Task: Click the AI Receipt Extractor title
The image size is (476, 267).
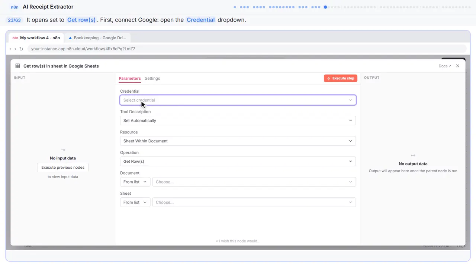Action: tap(48, 7)
